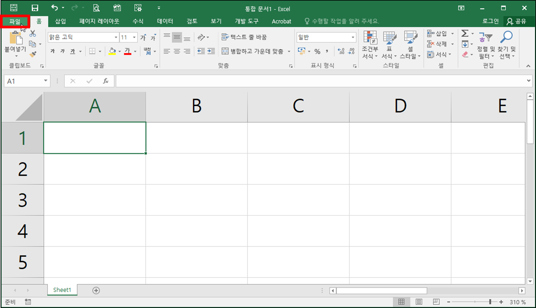The image size is (536, 308).
Task: Click the Clear eraser icon
Action: (x=465, y=54)
